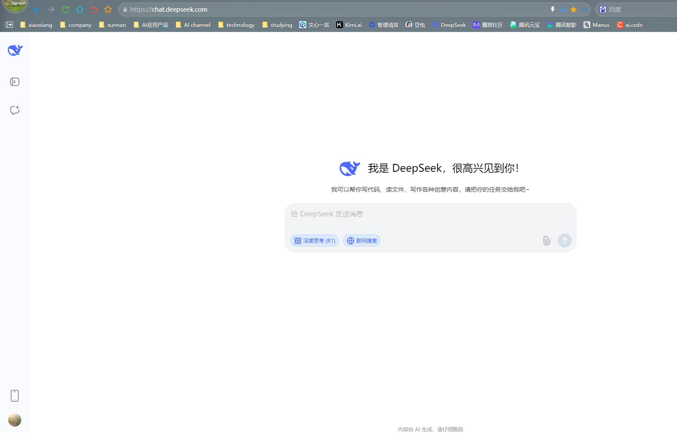Open the AI应用产品 bookmark folder
This screenshot has height=433, width=677.
click(x=151, y=25)
